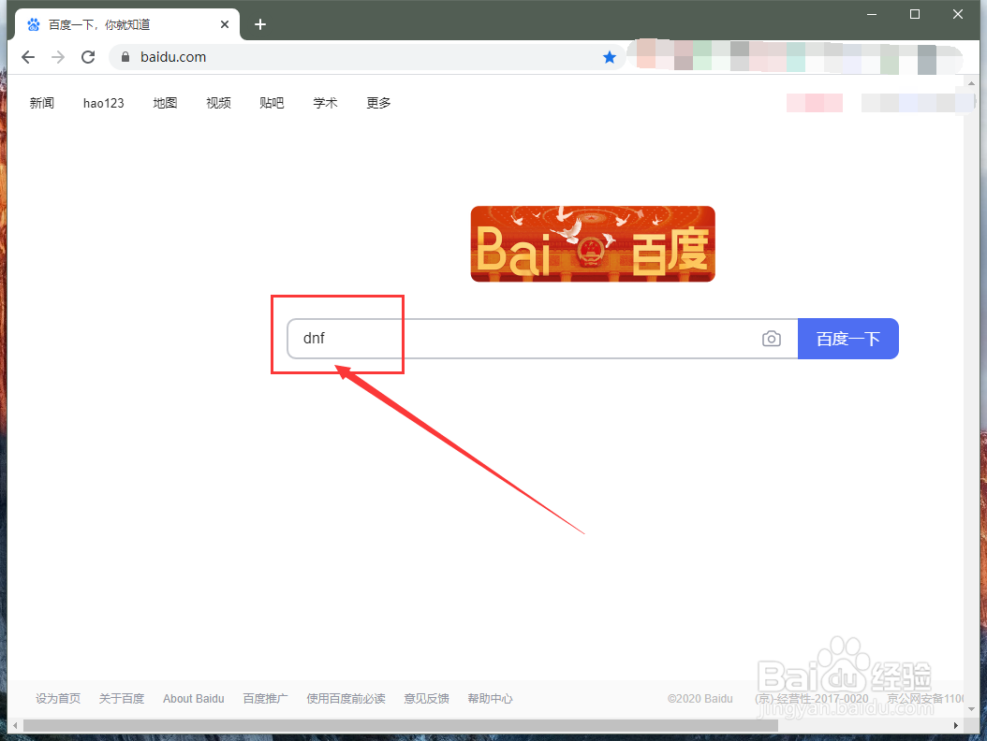Close the browser window
The image size is (987, 741).
coord(958,14)
